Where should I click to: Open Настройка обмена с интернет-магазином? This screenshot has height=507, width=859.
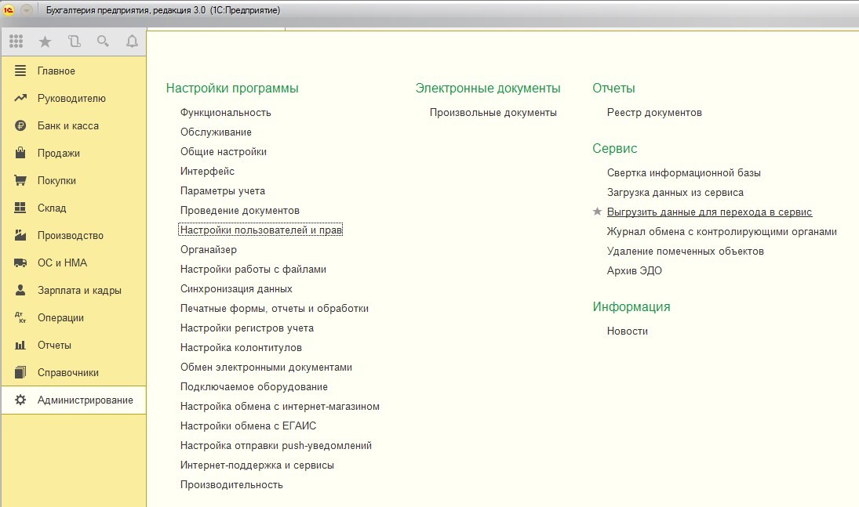(x=280, y=406)
